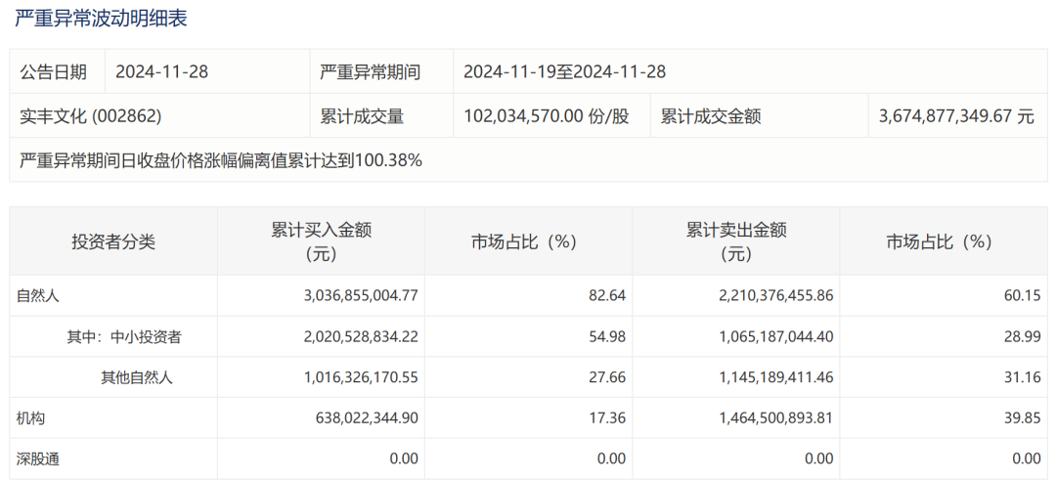This screenshot has width=1056, height=481.
Task: Click the 累计卖出金额 column header
Action: point(735,242)
